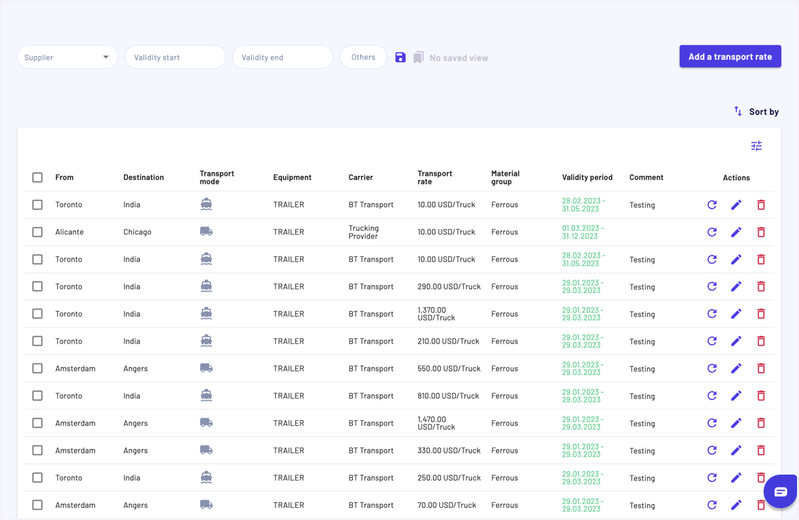Renew the 290.00 USD/Truck rate

[712, 286]
